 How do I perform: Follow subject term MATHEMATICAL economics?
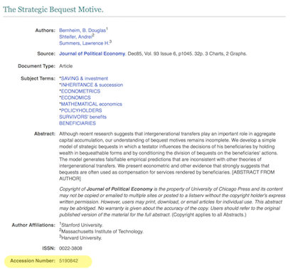point(92,104)
